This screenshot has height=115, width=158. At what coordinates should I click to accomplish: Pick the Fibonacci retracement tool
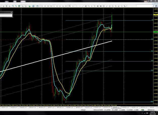(x=89, y=6)
